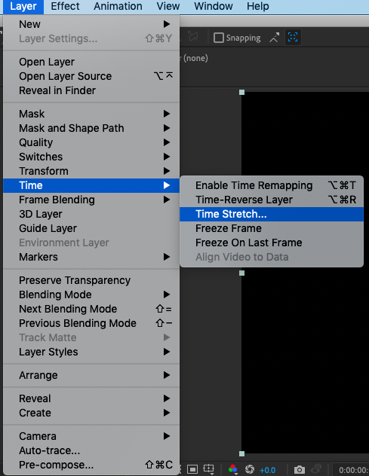Click the Region of Interest icon
This screenshot has height=476, width=369.
click(x=192, y=469)
